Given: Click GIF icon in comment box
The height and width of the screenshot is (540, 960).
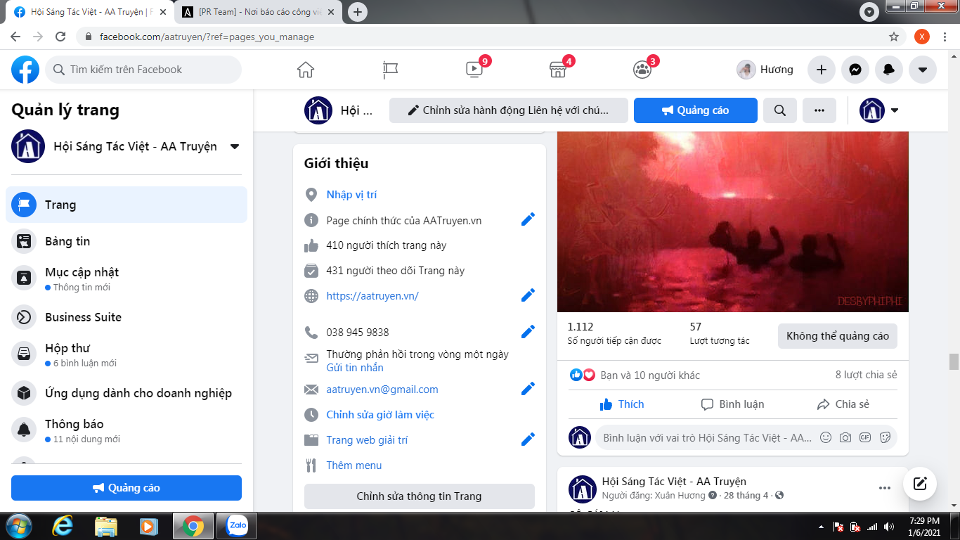Looking at the screenshot, I should [865, 437].
